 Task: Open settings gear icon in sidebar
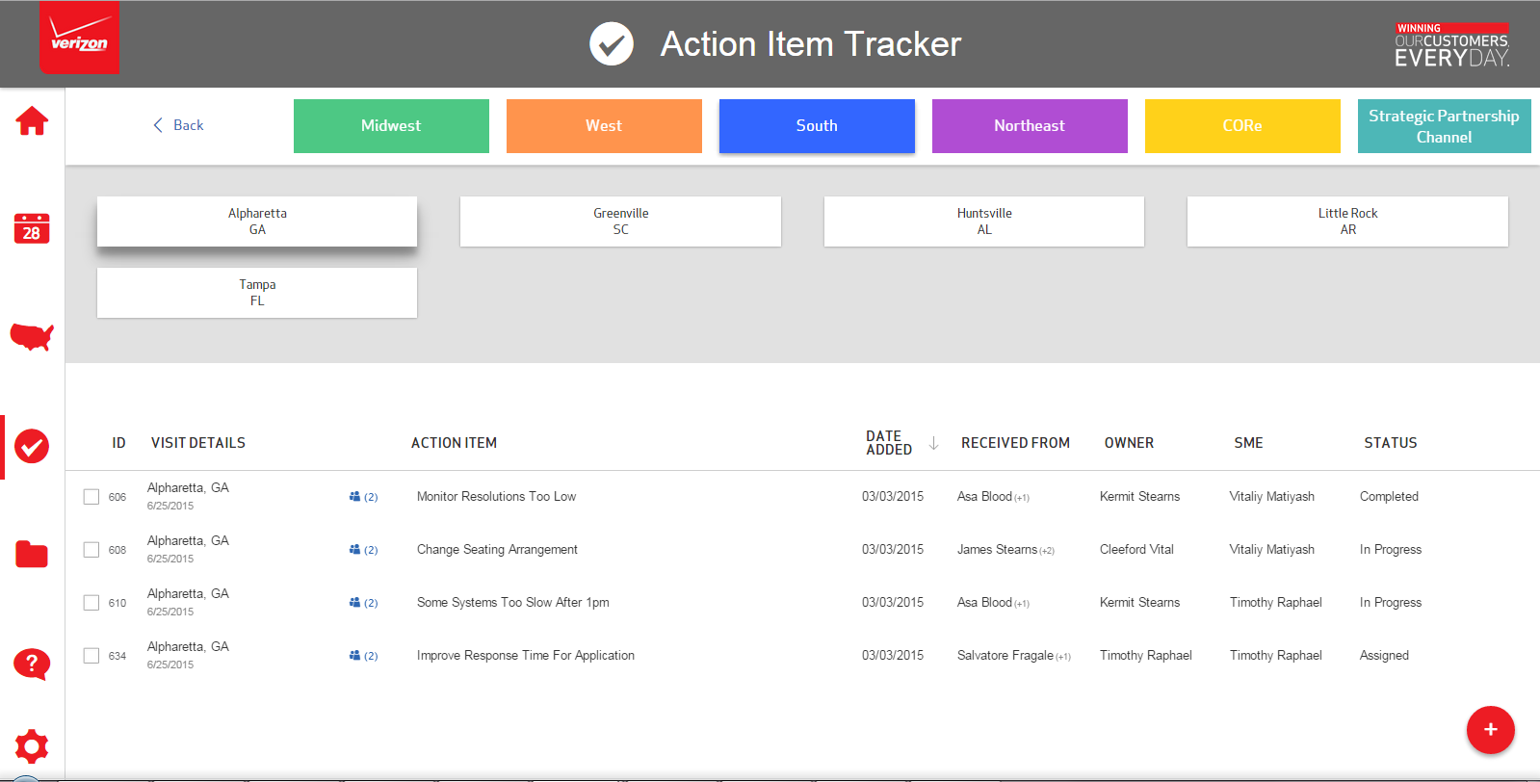click(32, 746)
